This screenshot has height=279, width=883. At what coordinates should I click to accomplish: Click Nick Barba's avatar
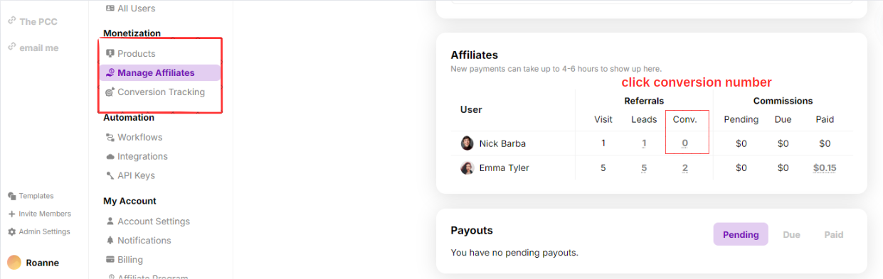click(467, 143)
